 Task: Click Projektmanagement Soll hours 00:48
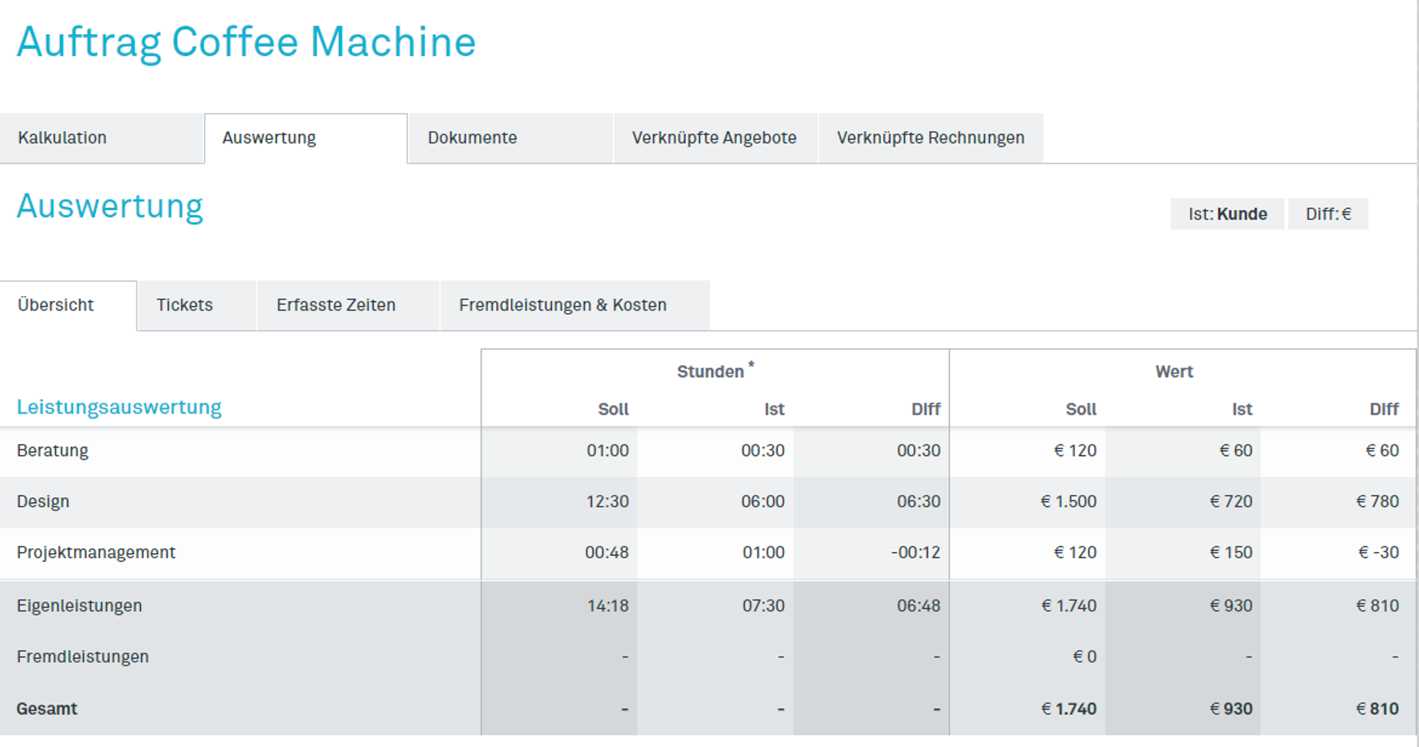pyautogui.click(x=607, y=553)
